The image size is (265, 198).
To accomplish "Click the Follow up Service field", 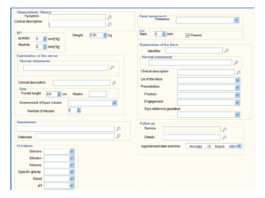I will coord(192,130).
